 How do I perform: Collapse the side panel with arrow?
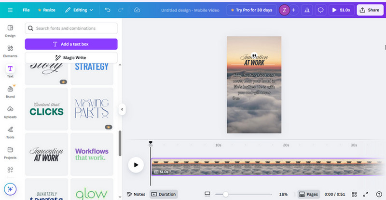coord(122,109)
